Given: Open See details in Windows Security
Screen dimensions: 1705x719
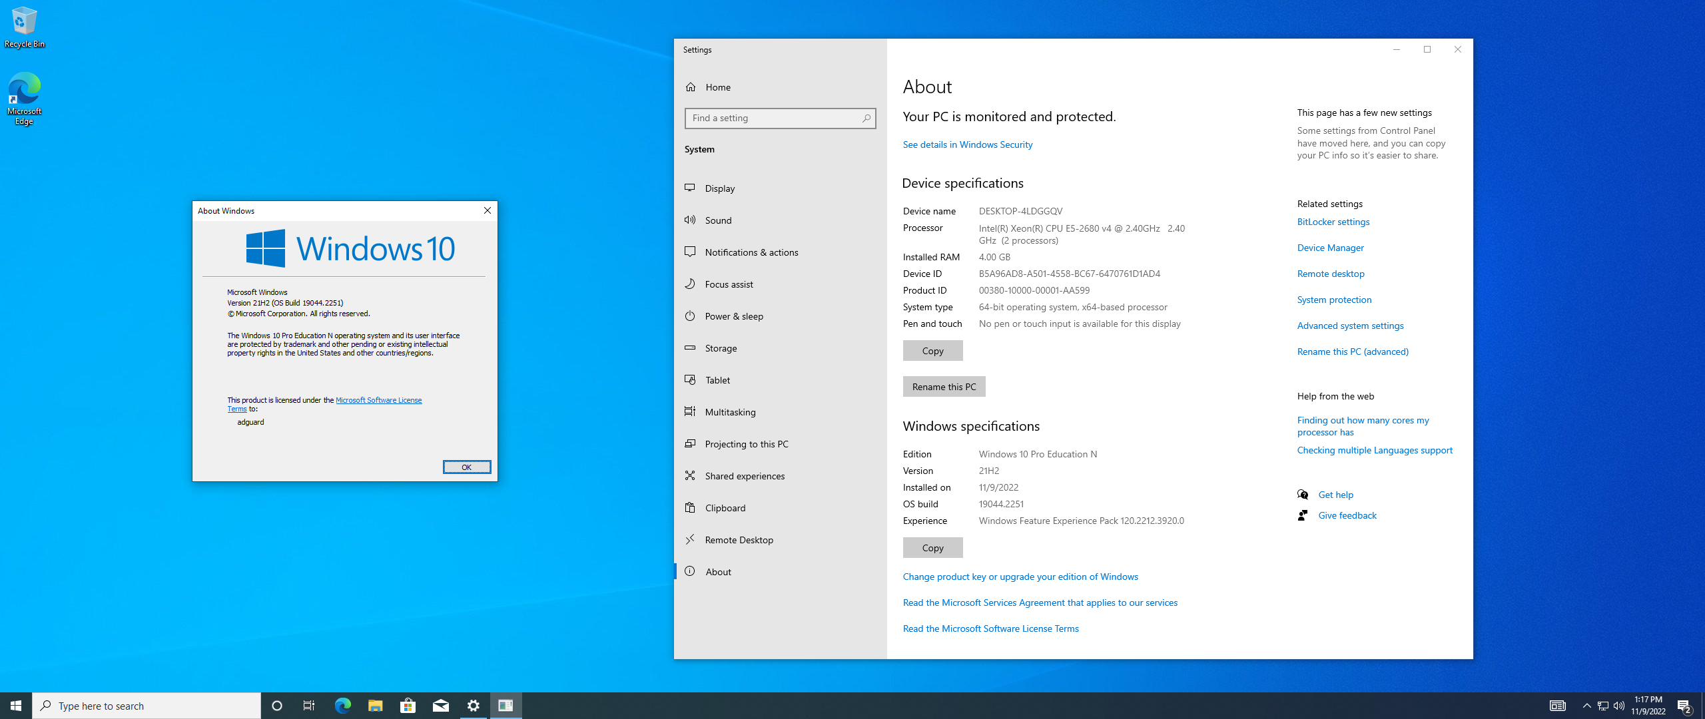Looking at the screenshot, I should click(967, 144).
